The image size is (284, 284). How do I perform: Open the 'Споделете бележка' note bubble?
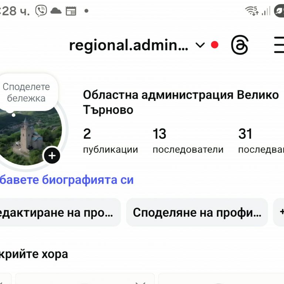click(26, 92)
